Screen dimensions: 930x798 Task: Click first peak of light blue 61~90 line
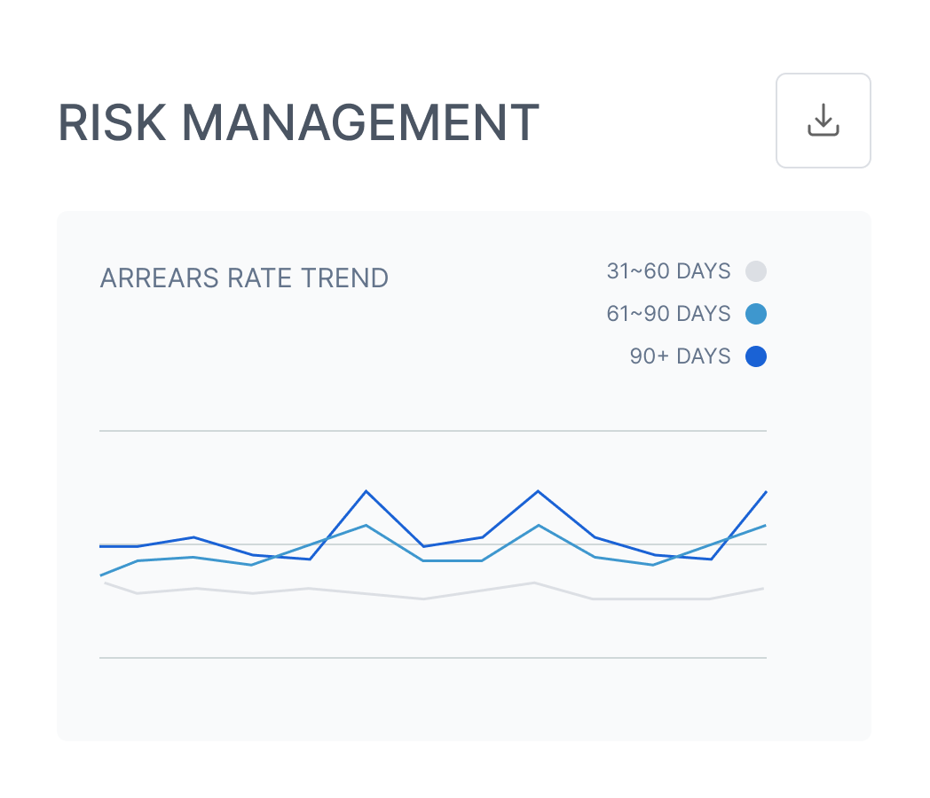(366, 525)
